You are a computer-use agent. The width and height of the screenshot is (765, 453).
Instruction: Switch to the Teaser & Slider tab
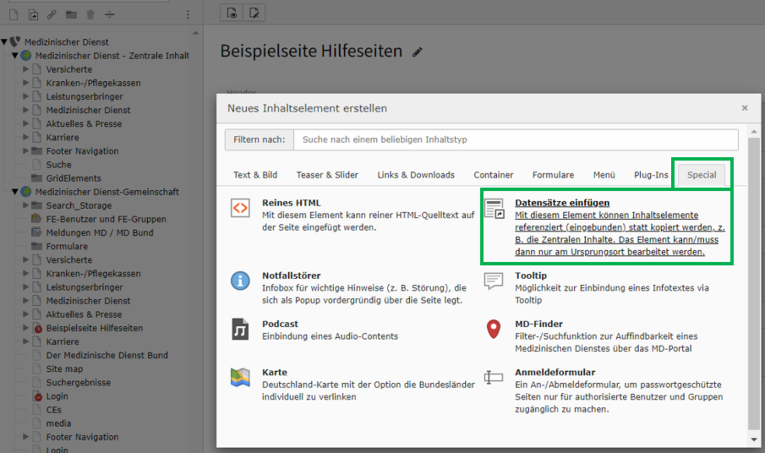(x=327, y=175)
